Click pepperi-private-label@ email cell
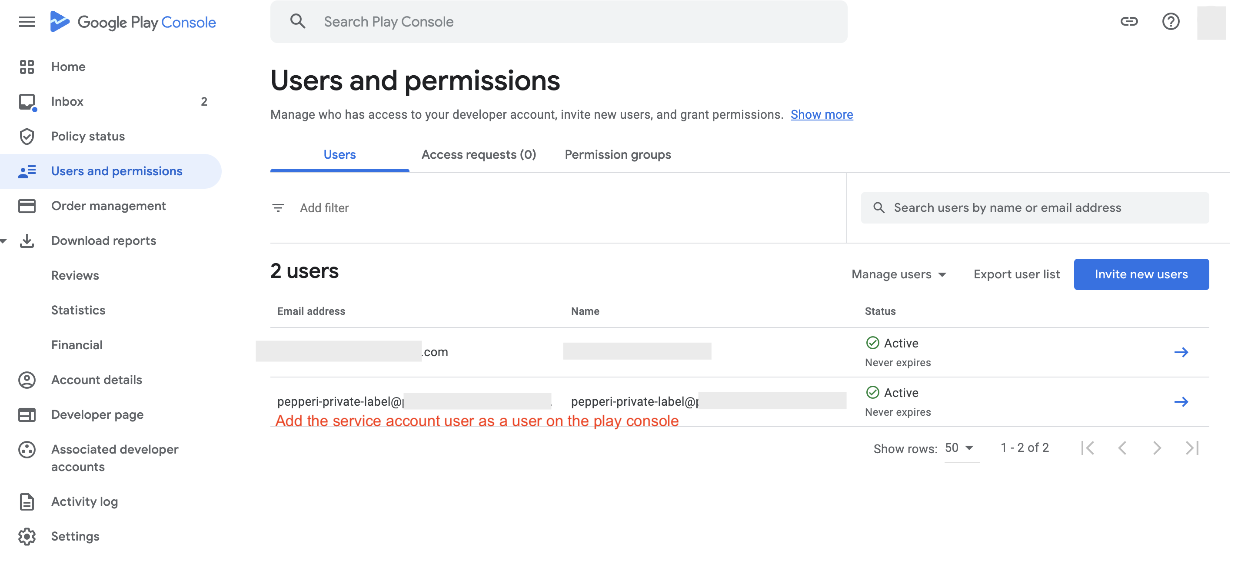This screenshot has width=1238, height=561. pos(414,401)
